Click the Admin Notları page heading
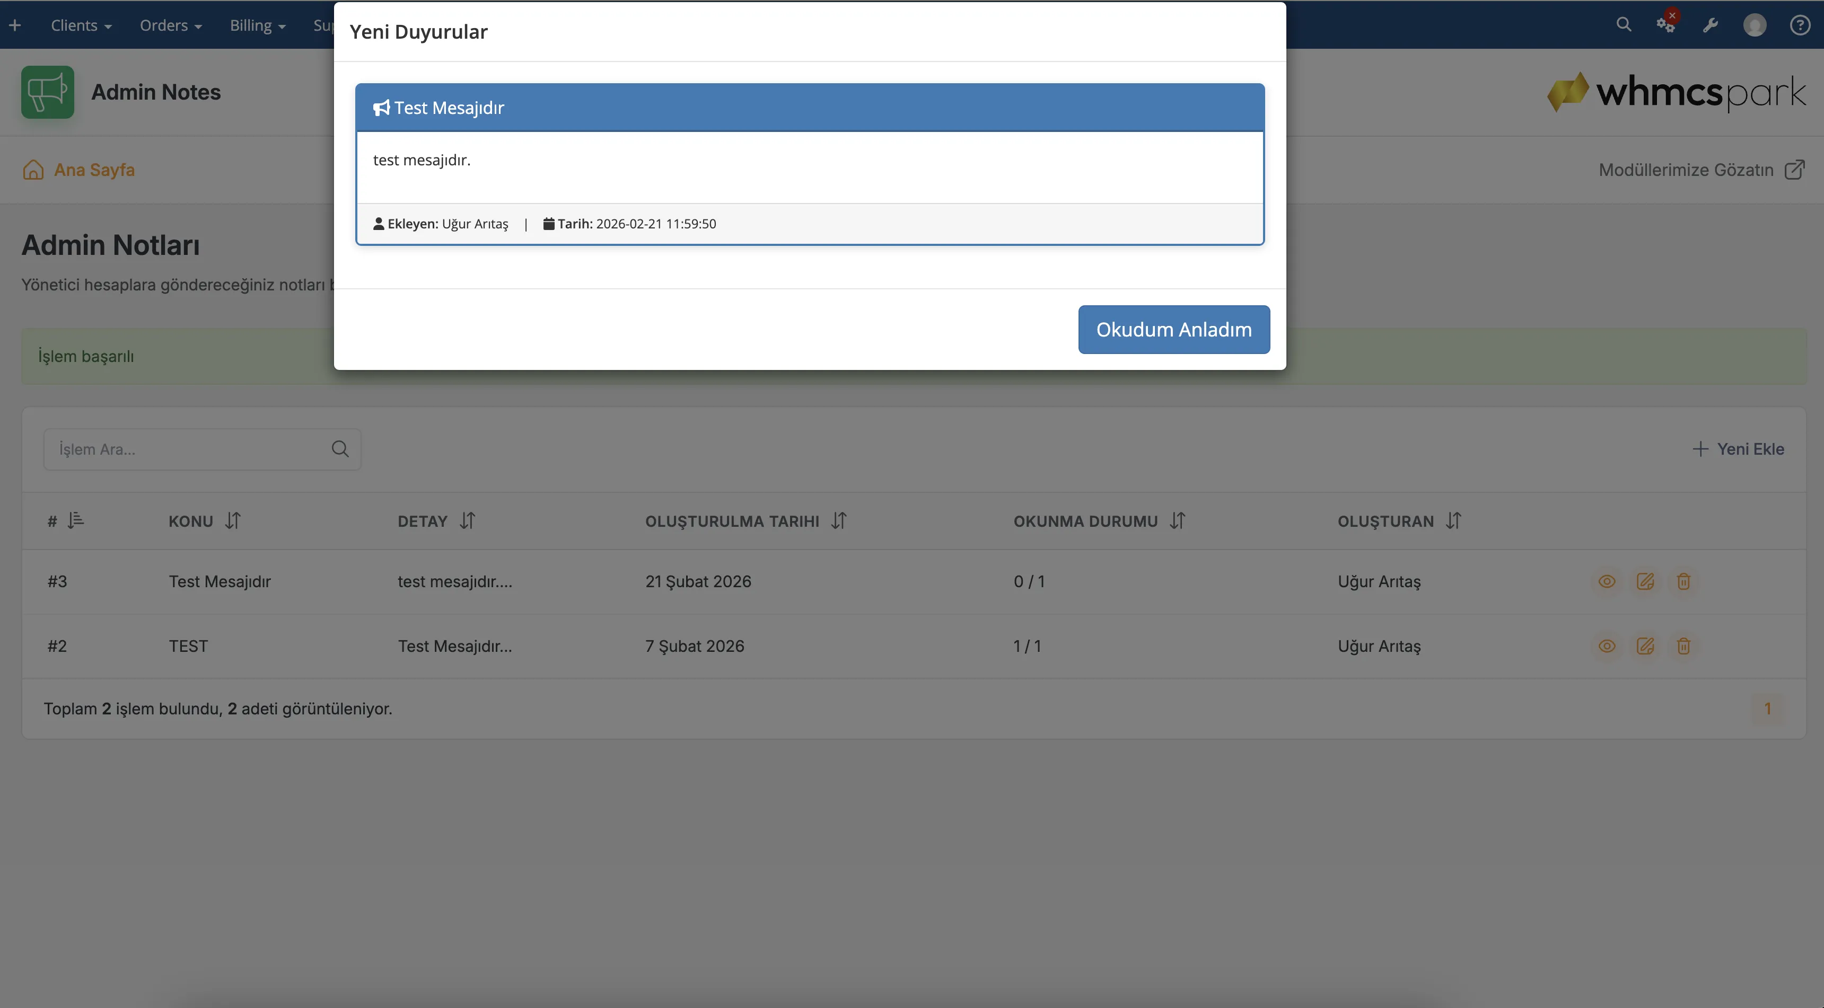 coord(110,245)
